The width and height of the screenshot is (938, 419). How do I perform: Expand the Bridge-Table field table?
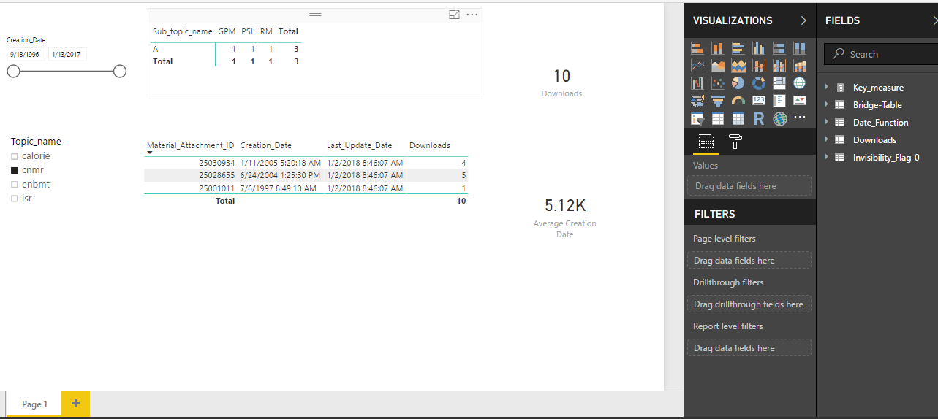827,104
